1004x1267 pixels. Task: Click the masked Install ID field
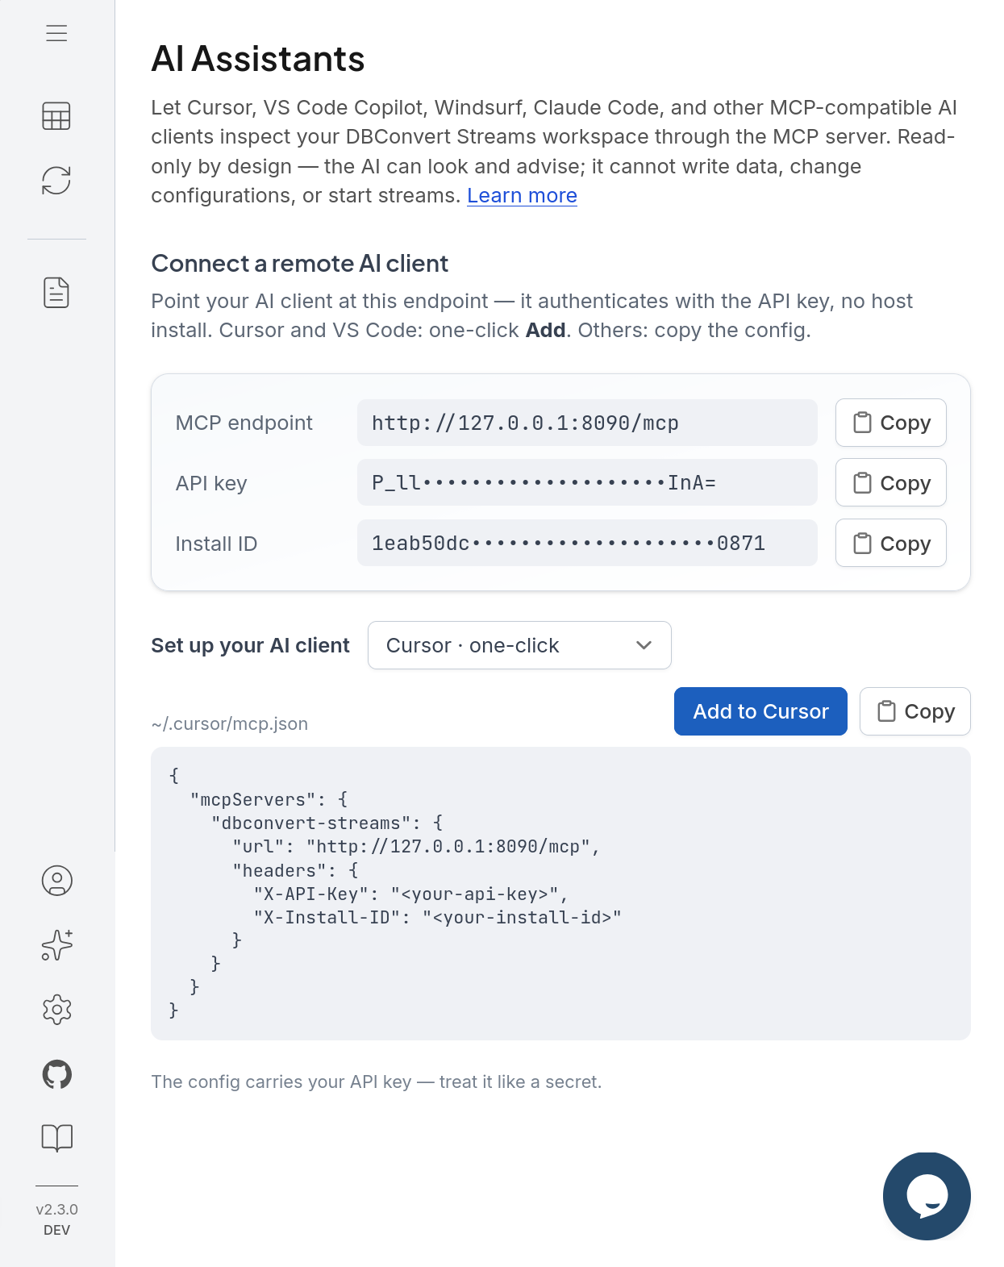click(x=587, y=543)
